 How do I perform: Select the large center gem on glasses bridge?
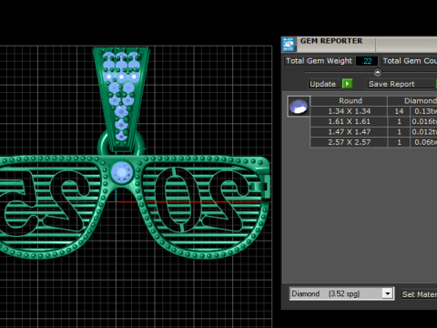[122, 172]
